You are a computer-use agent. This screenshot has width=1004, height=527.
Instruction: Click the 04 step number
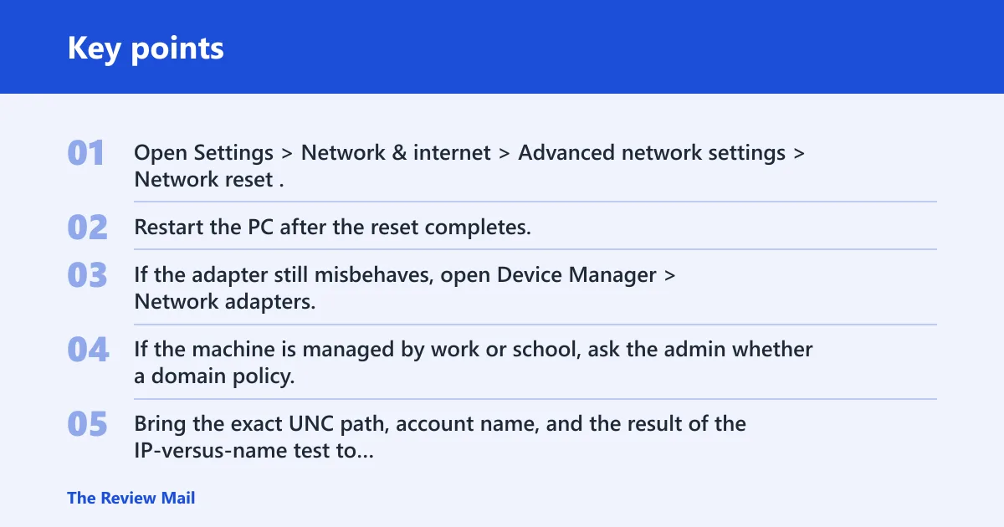88,350
